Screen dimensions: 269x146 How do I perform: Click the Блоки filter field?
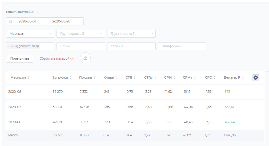(x=81, y=46)
